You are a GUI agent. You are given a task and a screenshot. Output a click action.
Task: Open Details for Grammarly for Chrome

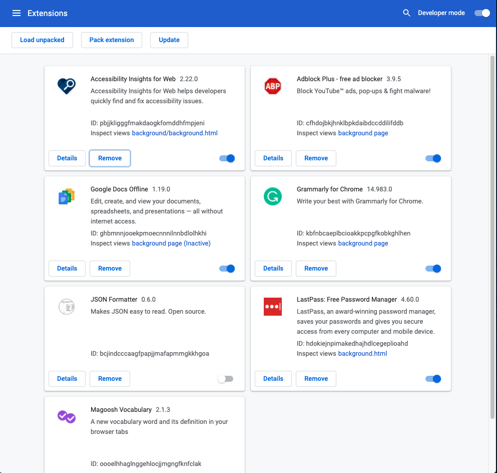click(x=273, y=269)
